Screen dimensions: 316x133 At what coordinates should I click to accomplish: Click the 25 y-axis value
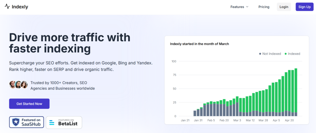point(175,102)
